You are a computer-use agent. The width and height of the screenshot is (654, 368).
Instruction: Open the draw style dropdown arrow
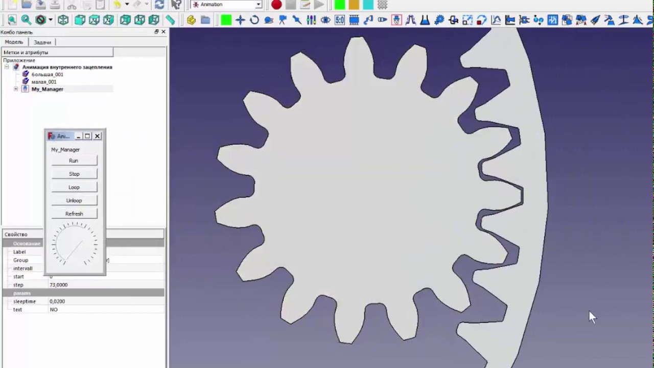(50, 20)
